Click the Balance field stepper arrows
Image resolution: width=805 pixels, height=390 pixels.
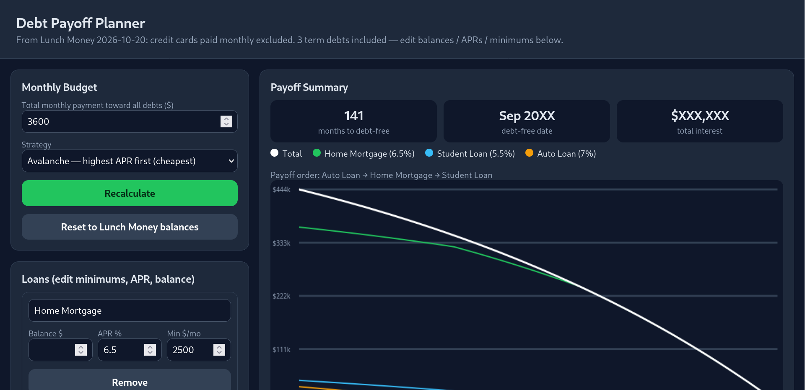(x=81, y=350)
